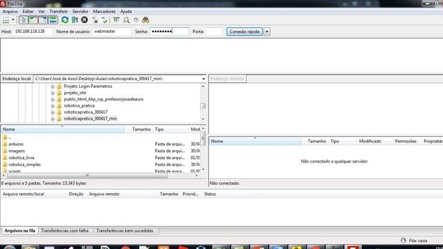Image resolution: width=443 pixels, height=249 pixels.
Task: Toggle message log display
Action: (x=24, y=20)
